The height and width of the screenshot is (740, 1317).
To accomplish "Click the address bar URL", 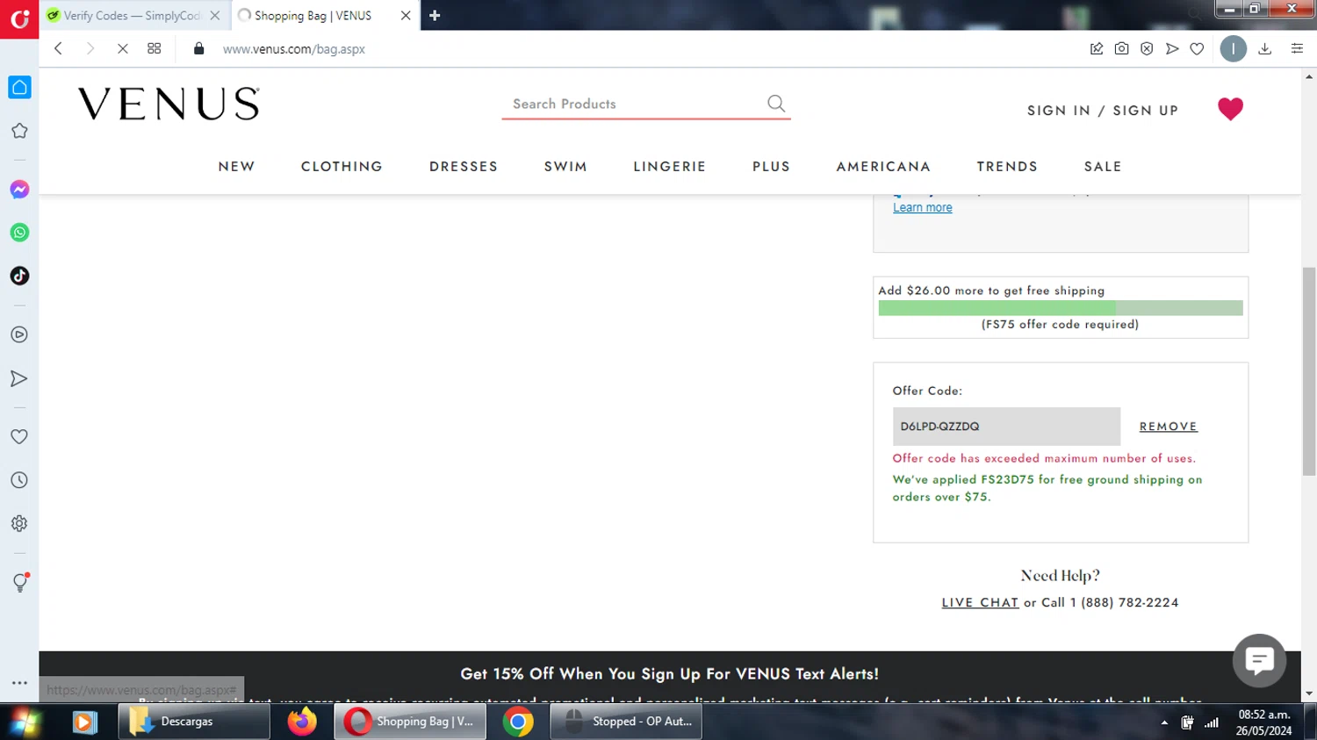I will [x=294, y=49].
